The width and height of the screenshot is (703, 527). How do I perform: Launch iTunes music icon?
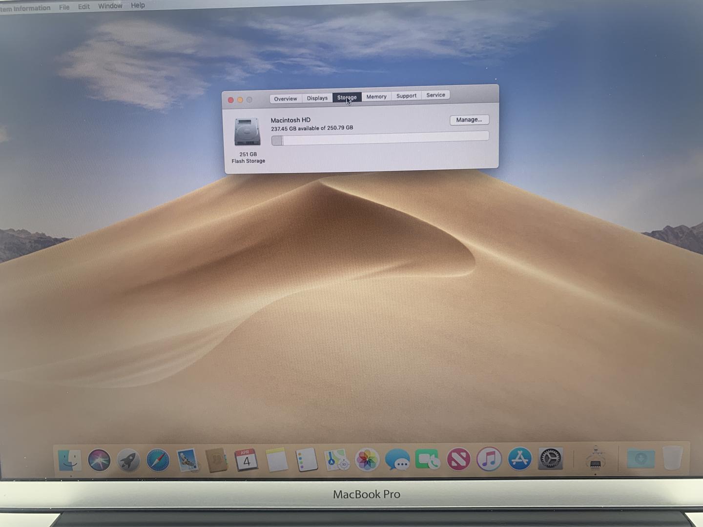click(489, 459)
